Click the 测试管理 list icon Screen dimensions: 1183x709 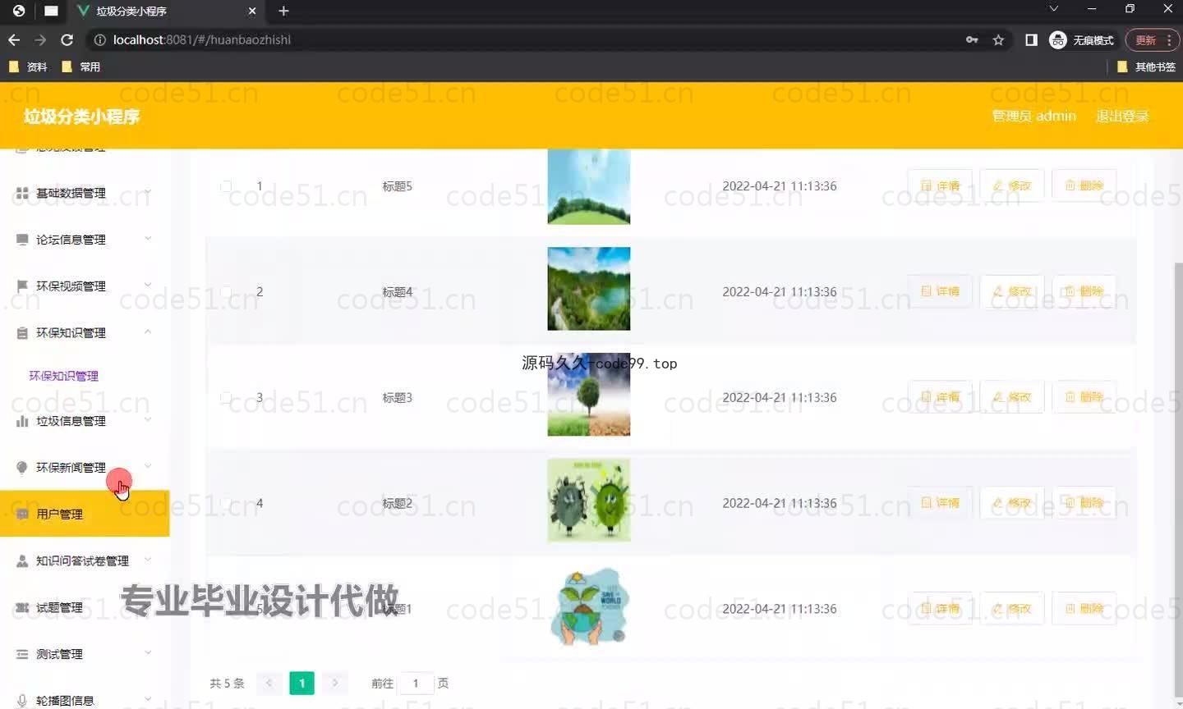[x=22, y=654]
